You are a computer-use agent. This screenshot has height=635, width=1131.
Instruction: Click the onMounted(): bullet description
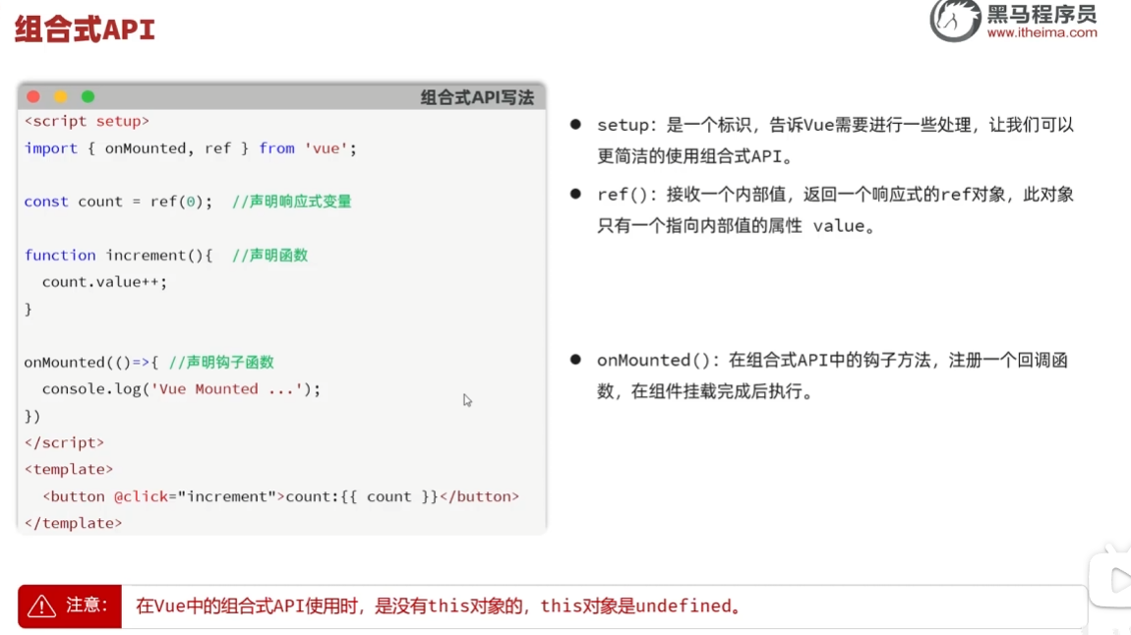tap(832, 375)
